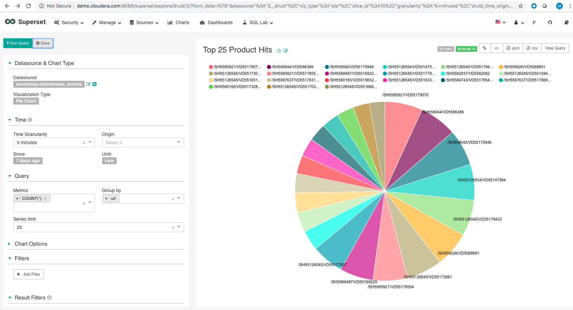Add a new datasource with plus icon
Viewport: 573px width, 310px height.
point(95,84)
